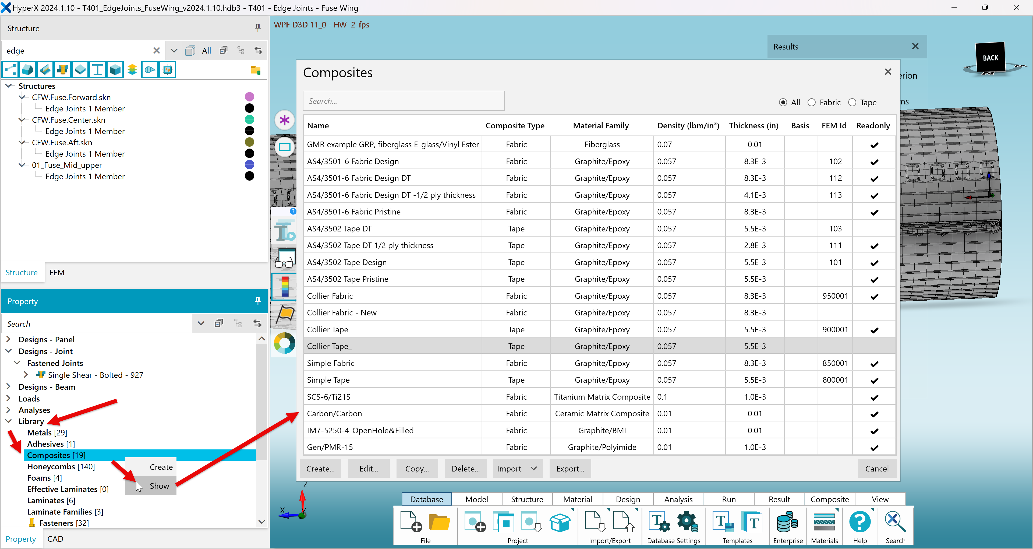Choose Show from the context menu
The width and height of the screenshot is (1033, 549).
(x=151, y=486)
